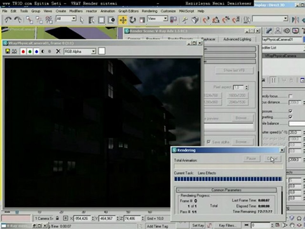305x229 pixels.
Task: Click the white balance color swatch
Action: click(297, 123)
